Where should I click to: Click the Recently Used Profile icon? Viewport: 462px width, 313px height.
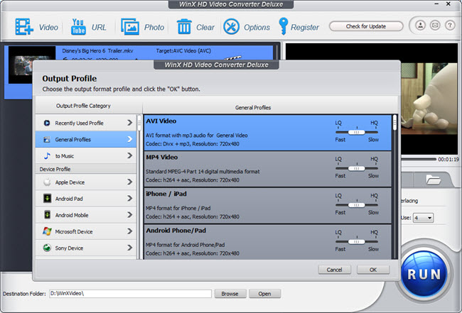coord(46,123)
